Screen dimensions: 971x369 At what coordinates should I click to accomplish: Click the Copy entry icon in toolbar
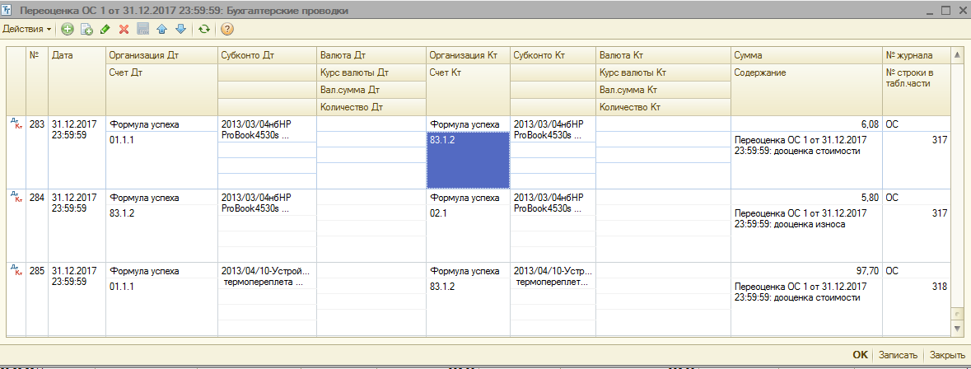click(86, 29)
